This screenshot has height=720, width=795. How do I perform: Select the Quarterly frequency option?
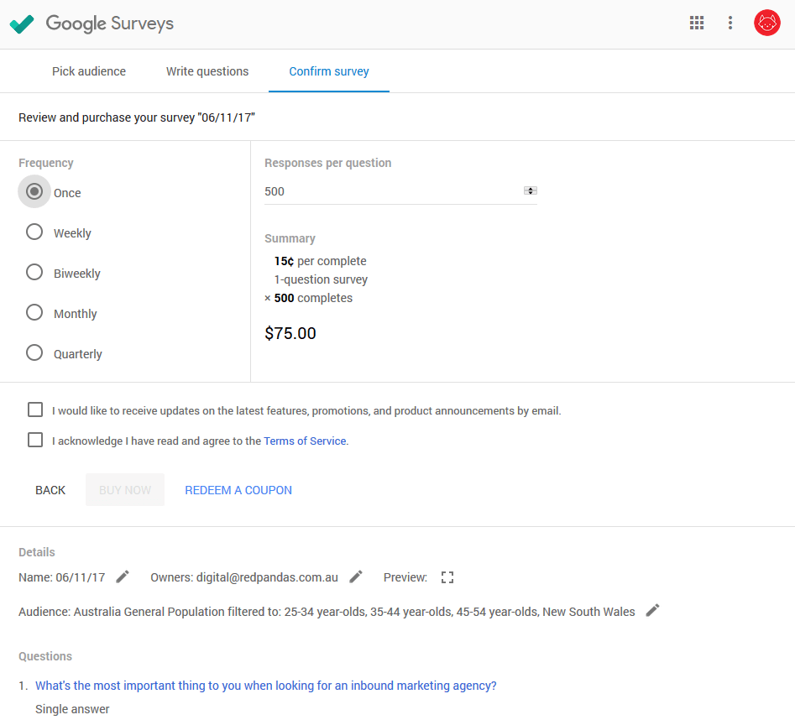point(34,352)
